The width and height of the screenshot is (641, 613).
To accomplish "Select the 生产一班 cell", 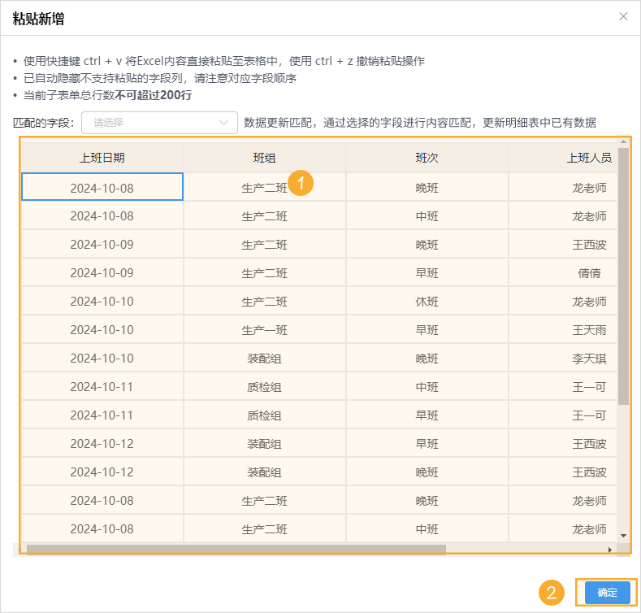I will tap(265, 330).
